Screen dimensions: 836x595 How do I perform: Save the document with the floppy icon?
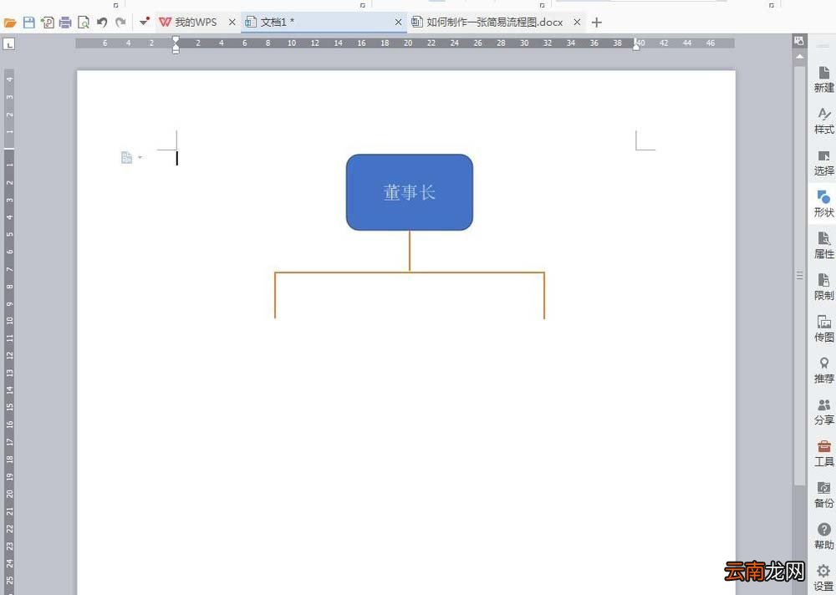click(x=28, y=23)
